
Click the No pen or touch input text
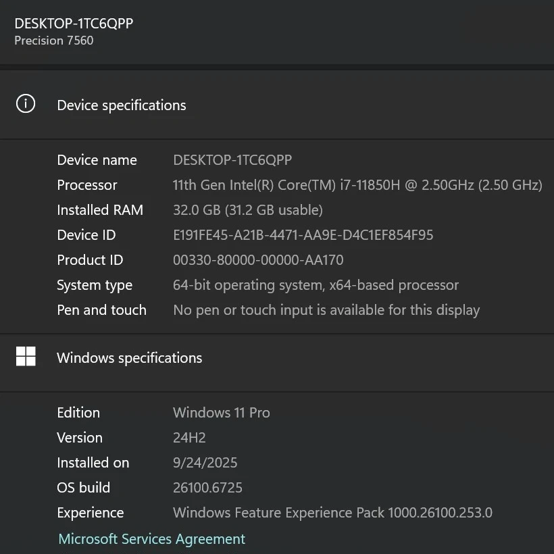tap(326, 310)
